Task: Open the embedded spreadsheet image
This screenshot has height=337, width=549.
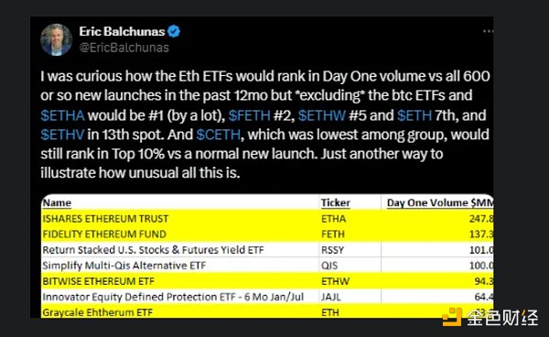Action: click(267, 255)
